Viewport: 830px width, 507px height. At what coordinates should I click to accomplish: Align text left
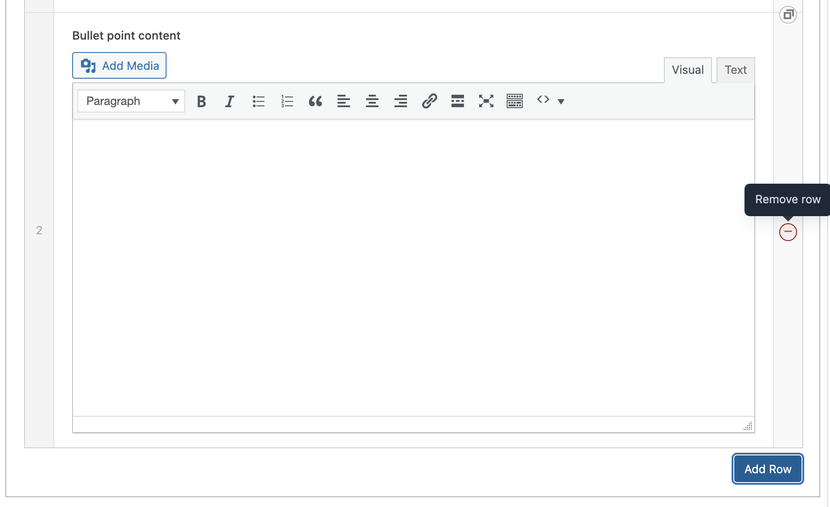pyautogui.click(x=344, y=101)
